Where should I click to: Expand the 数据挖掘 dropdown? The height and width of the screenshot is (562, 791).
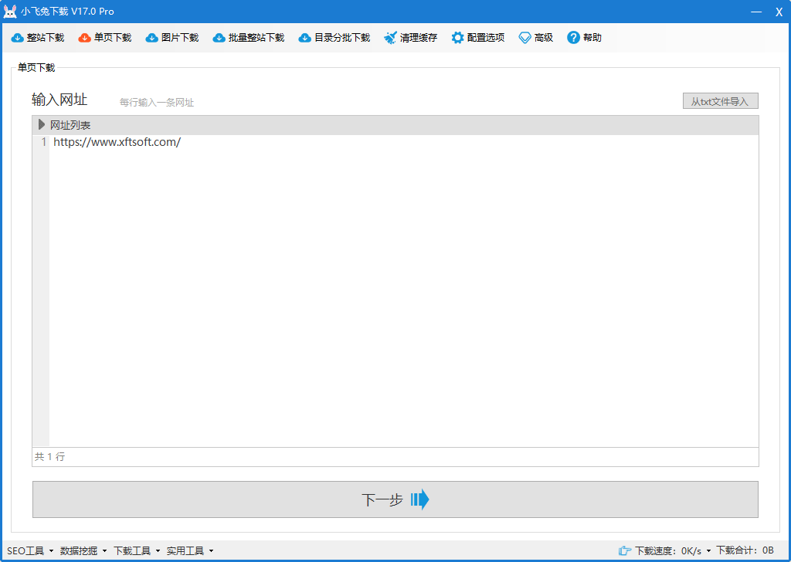tap(83, 550)
